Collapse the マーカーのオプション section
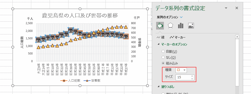 (x=158, y=44)
